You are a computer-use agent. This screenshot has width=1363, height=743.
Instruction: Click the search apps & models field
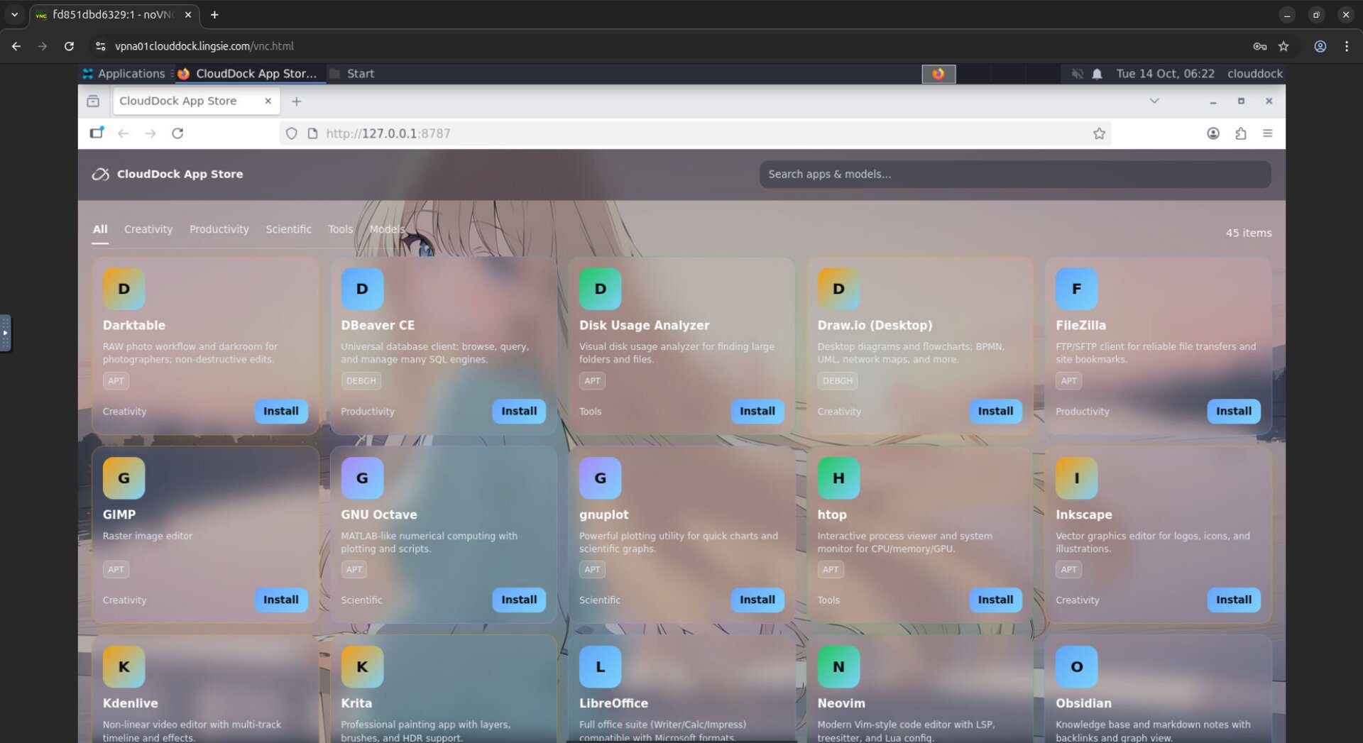click(x=1014, y=174)
